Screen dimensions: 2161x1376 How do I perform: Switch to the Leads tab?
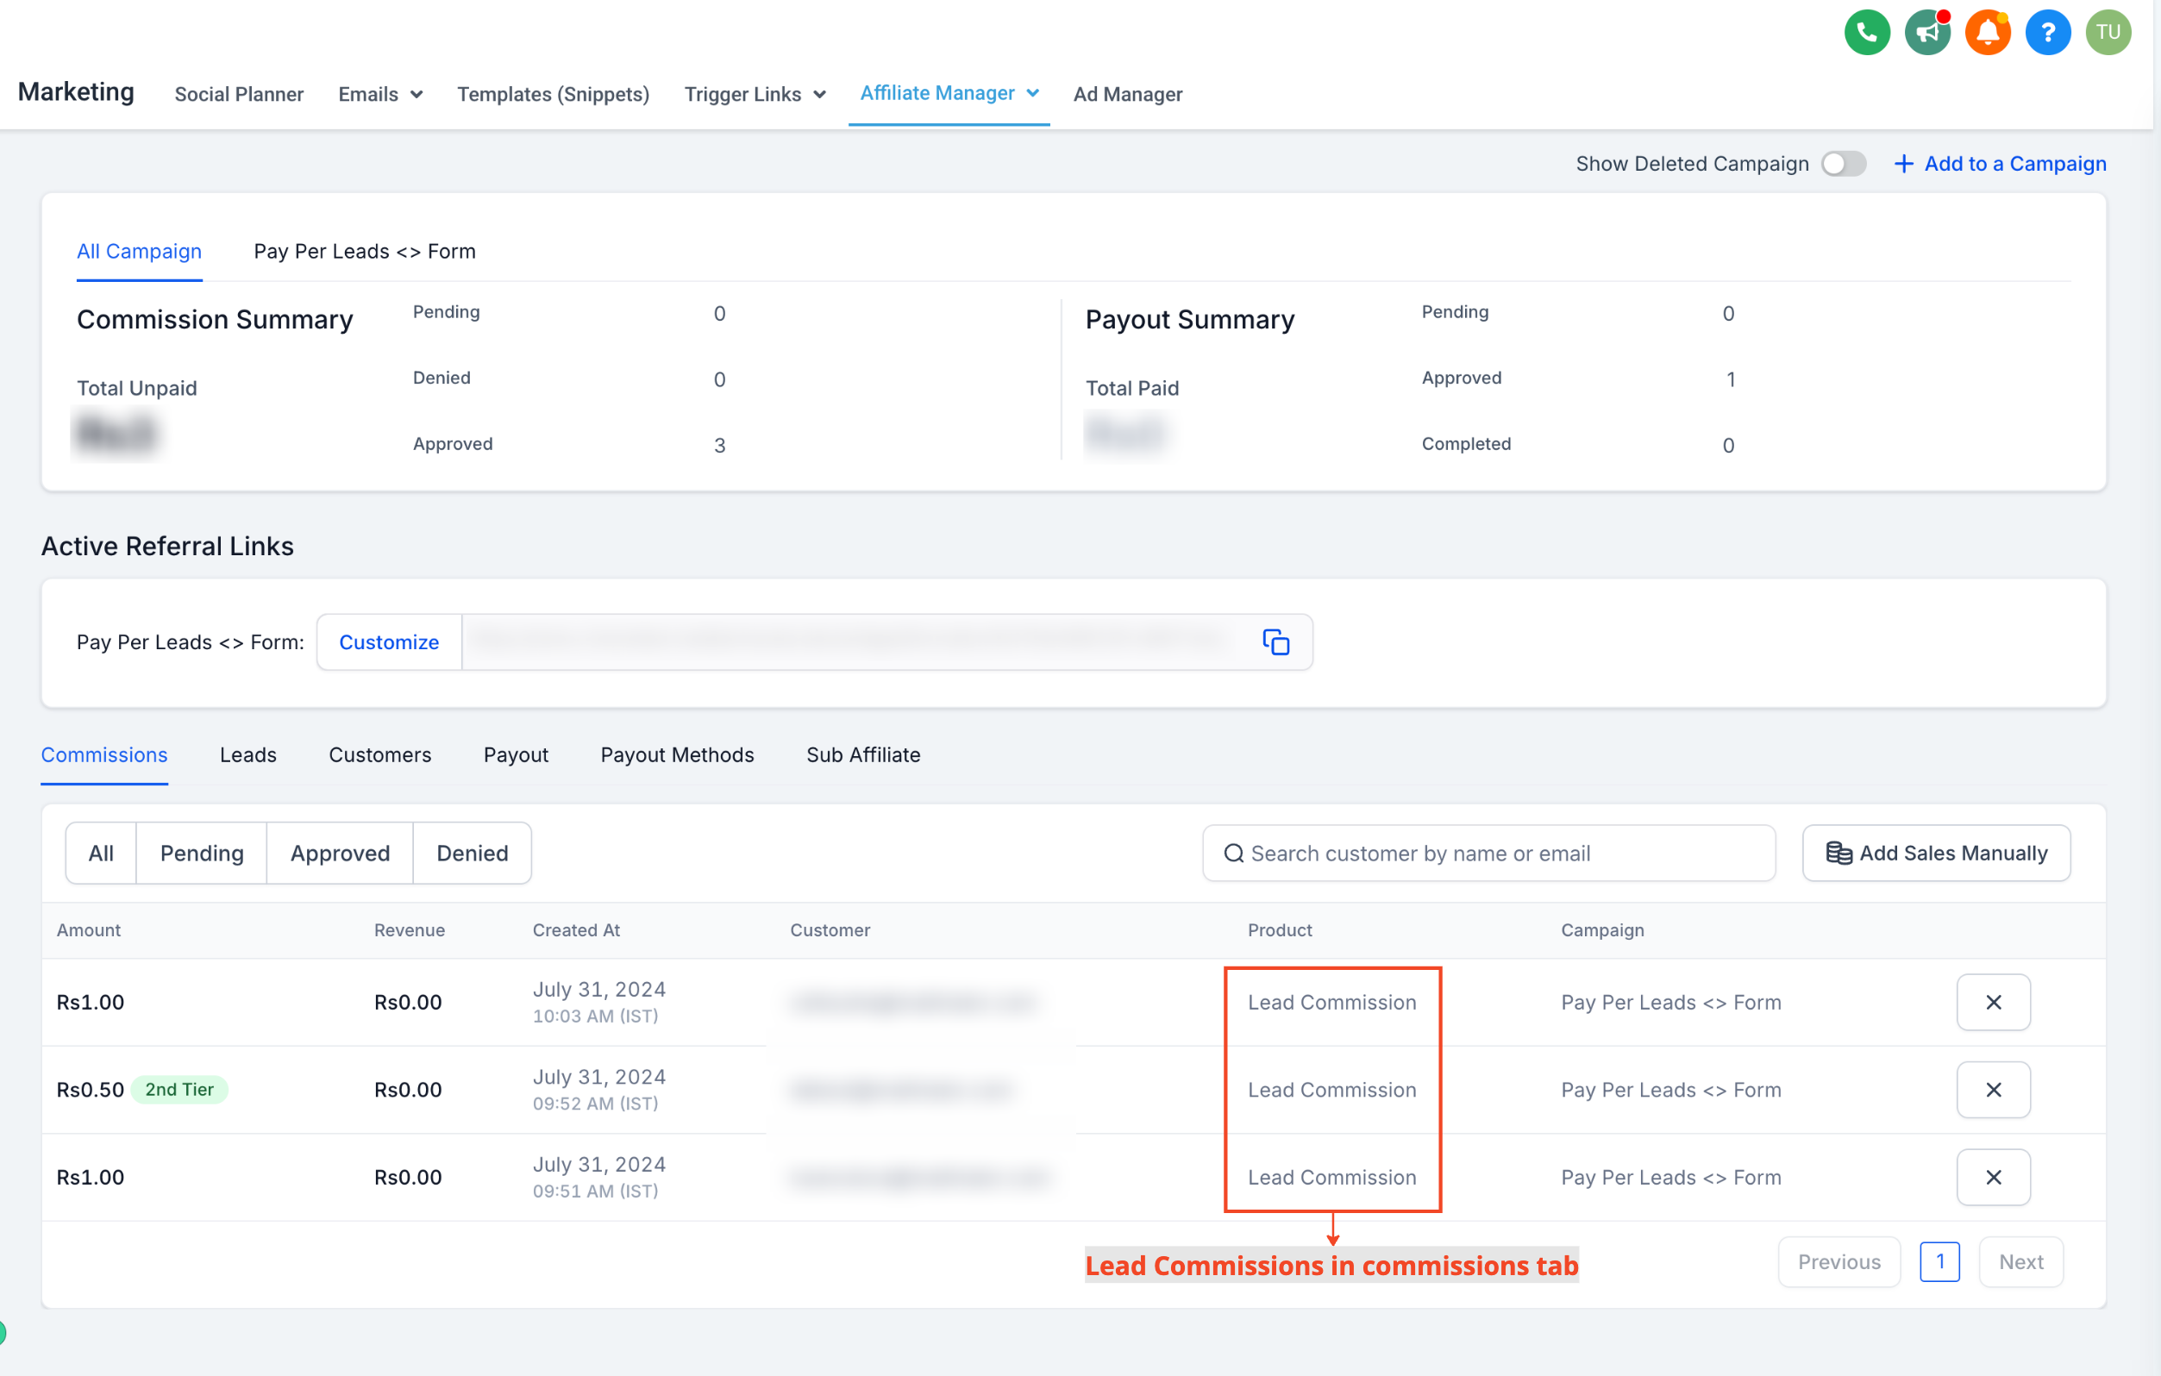[x=247, y=754]
